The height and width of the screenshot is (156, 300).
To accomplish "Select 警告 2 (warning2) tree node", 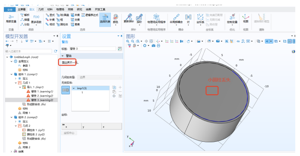I will (x=40, y=96).
